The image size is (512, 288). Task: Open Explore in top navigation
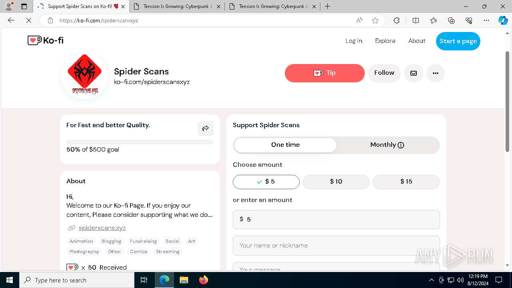385,41
